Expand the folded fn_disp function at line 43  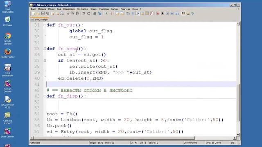45,96
